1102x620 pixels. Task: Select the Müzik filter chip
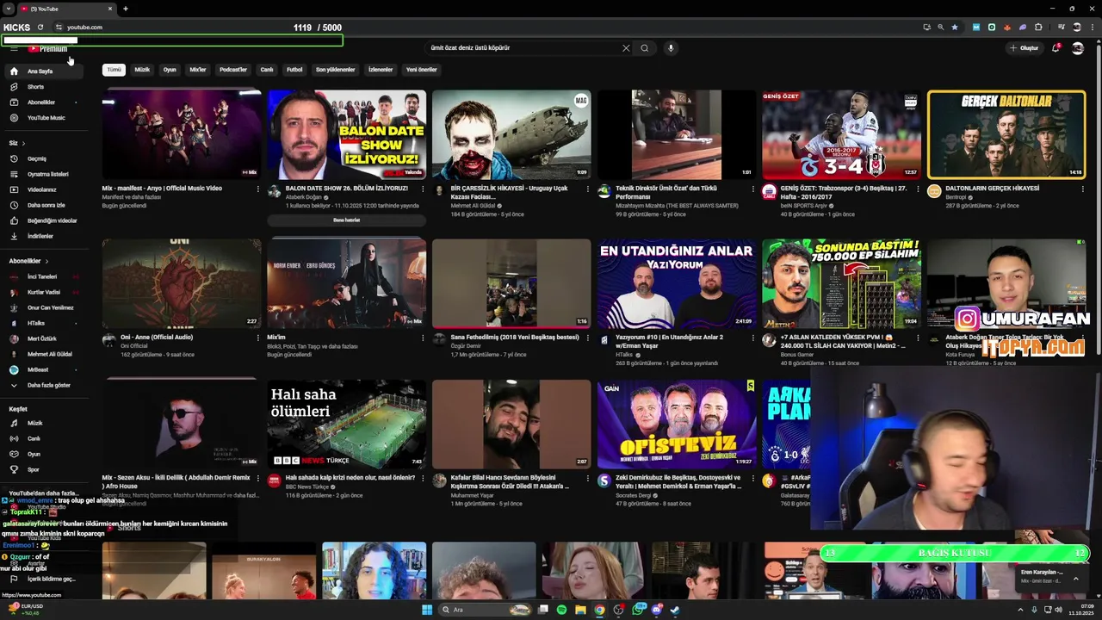point(142,70)
